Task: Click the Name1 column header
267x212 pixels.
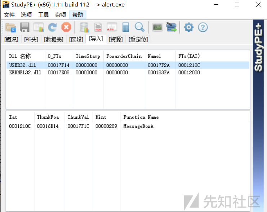Action: pyautogui.click(x=160, y=56)
